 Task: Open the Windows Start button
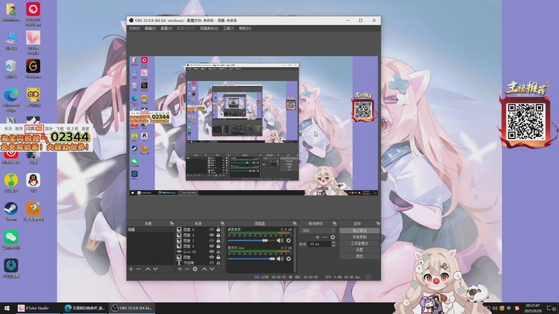[x=7, y=308]
